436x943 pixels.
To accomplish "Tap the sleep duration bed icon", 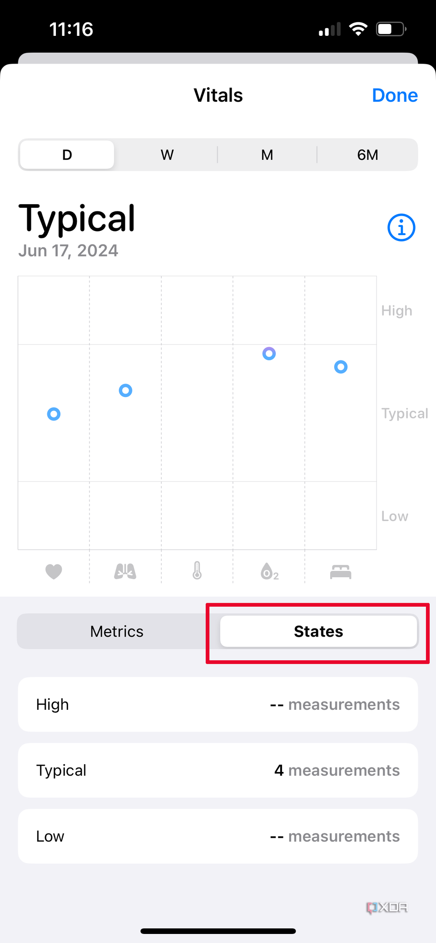I will click(341, 571).
